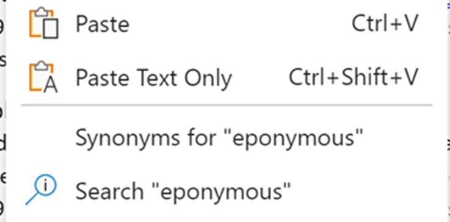Click the magnifier handle of the Search icon
The image size is (450, 222).
pos(32,199)
